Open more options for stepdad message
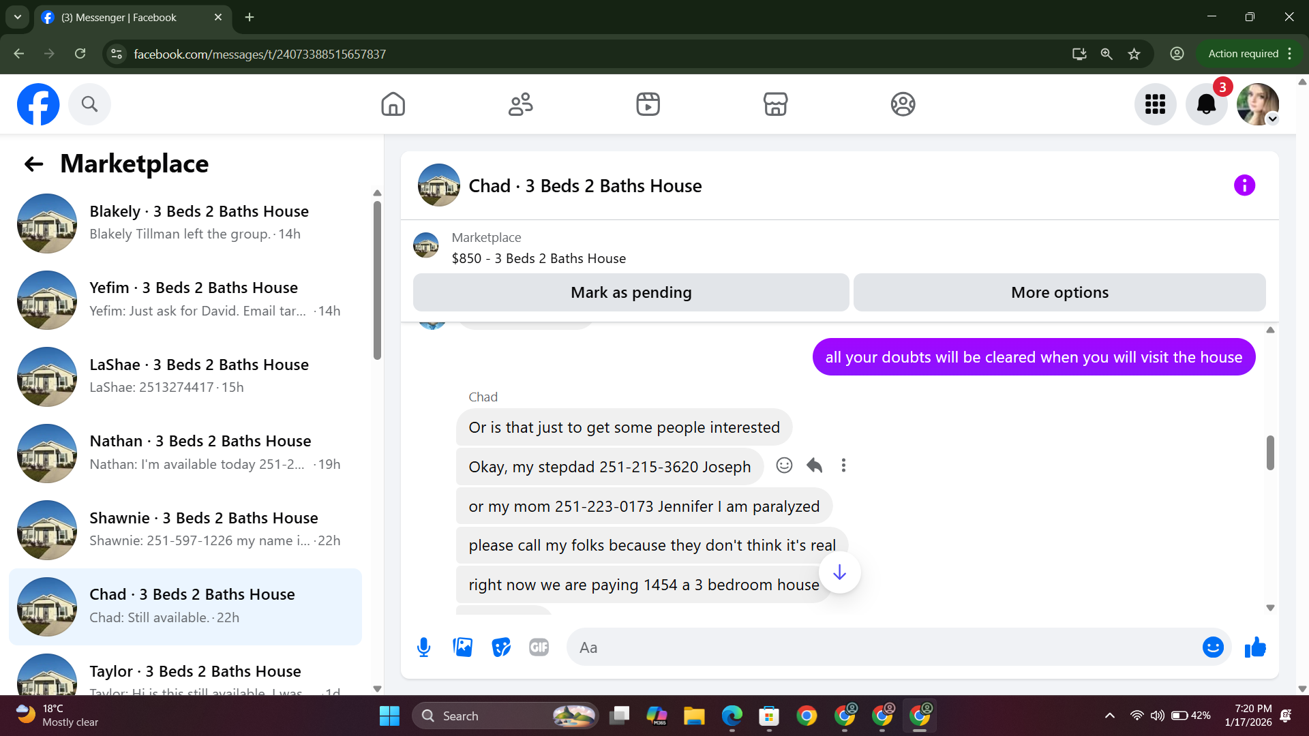The width and height of the screenshot is (1309, 736). 843,465
